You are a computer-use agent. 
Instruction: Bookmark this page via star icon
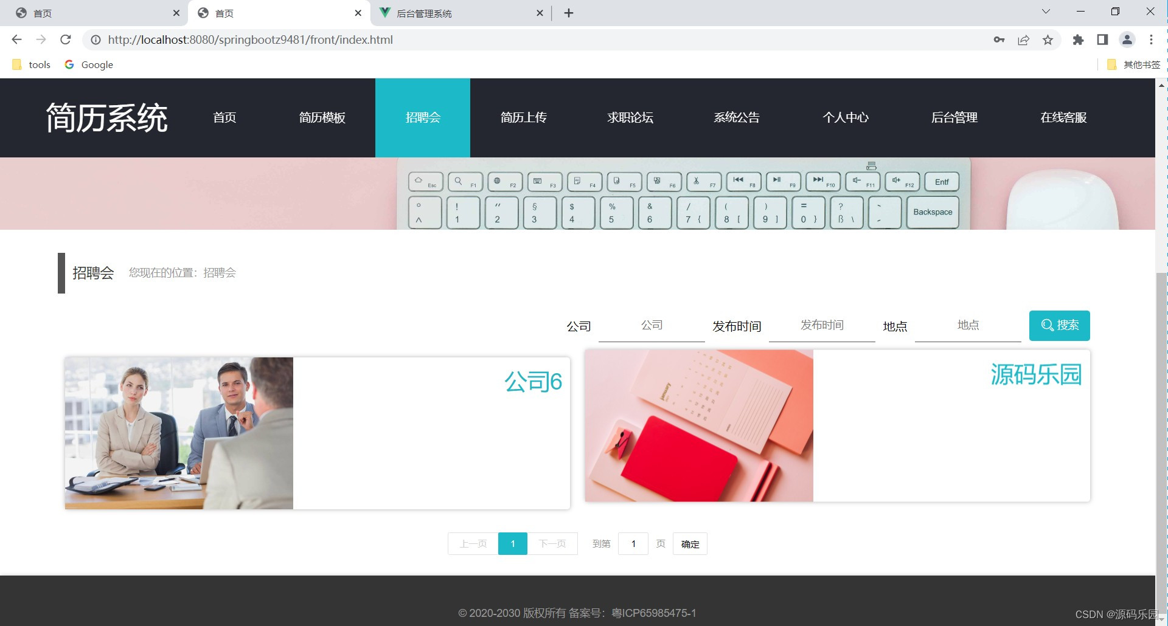click(x=1048, y=40)
